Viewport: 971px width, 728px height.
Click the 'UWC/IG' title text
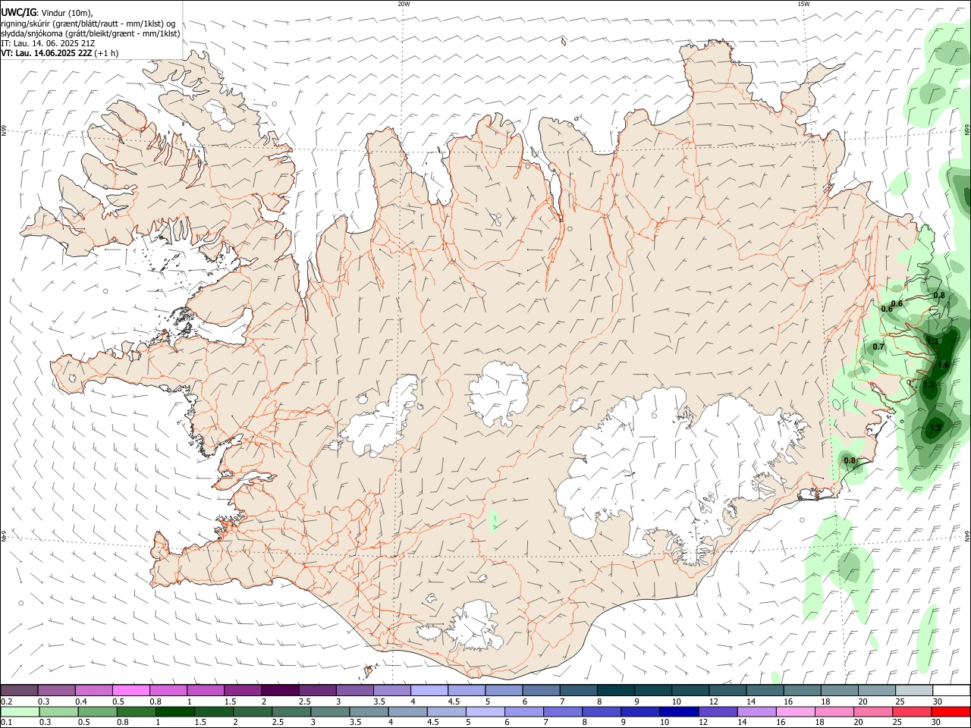point(18,13)
